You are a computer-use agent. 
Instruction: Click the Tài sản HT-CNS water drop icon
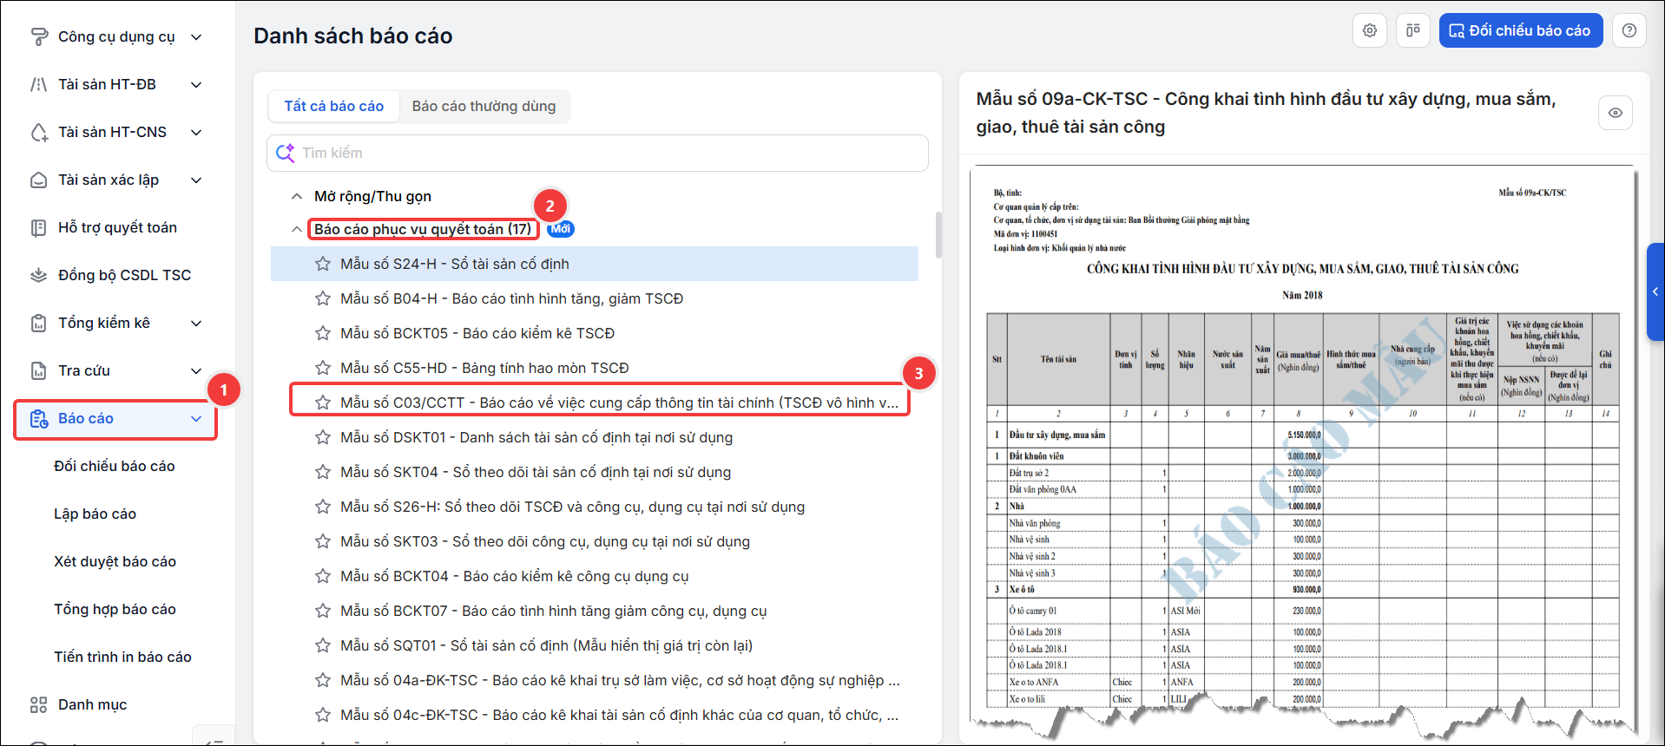click(x=39, y=132)
